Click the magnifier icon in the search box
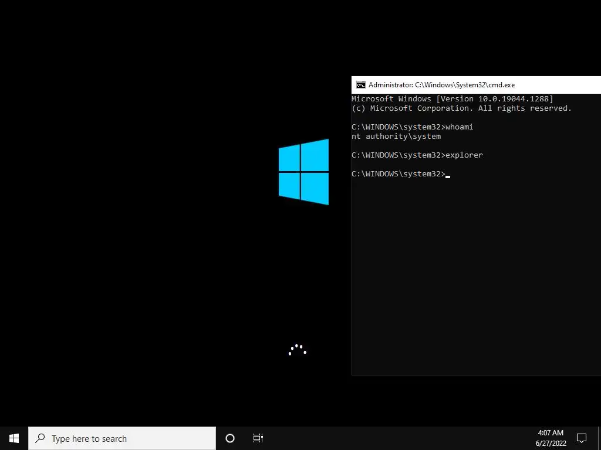The image size is (601, 450). pyautogui.click(x=40, y=438)
